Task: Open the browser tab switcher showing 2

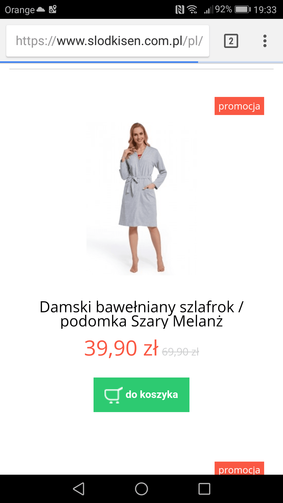Action: [x=231, y=41]
